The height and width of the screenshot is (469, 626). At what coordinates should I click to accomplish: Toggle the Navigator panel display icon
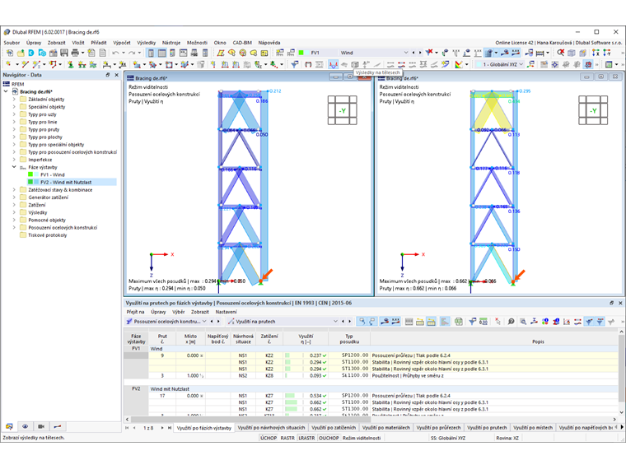(151, 53)
